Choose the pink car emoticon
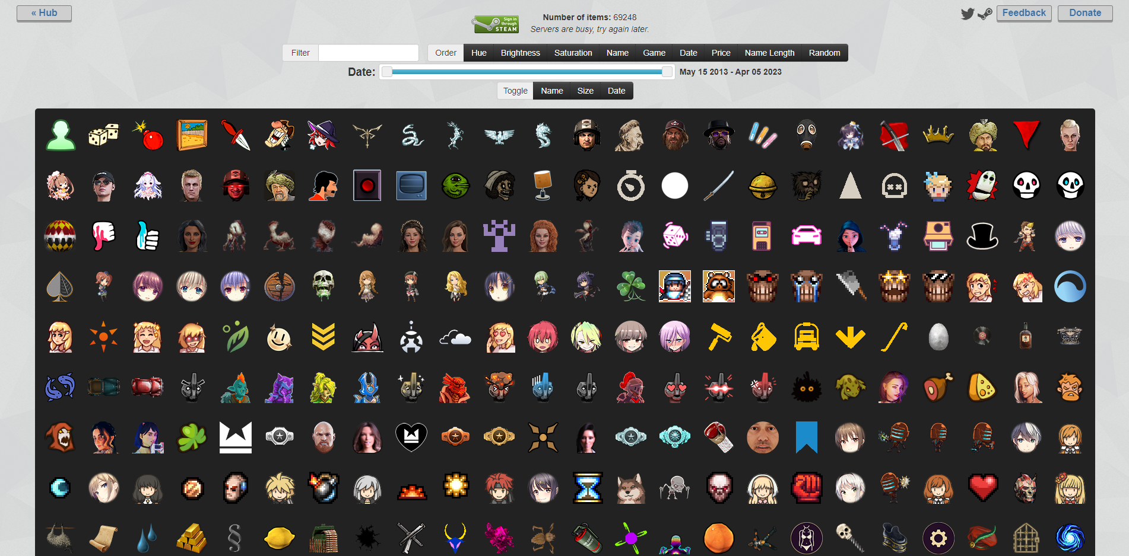The width and height of the screenshot is (1129, 556). click(807, 236)
